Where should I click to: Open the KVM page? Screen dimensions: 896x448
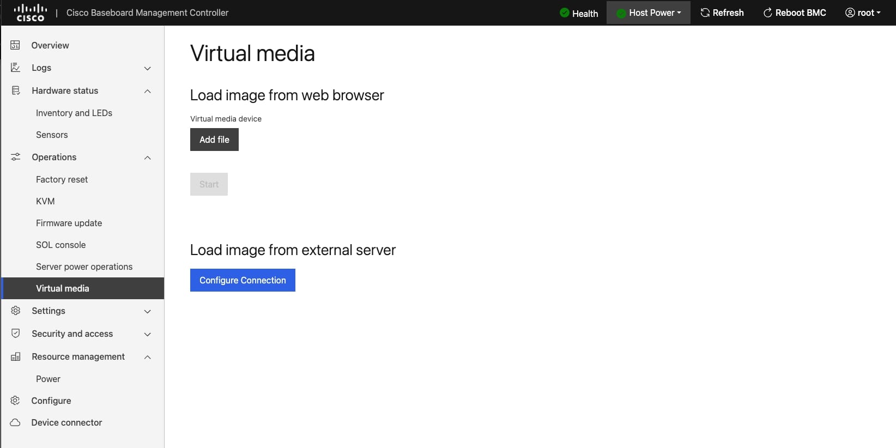click(x=45, y=201)
